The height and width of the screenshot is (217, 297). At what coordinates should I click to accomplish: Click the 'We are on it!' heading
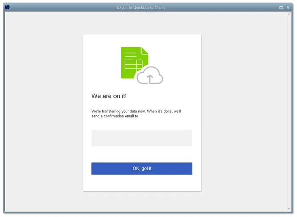click(x=109, y=96)
